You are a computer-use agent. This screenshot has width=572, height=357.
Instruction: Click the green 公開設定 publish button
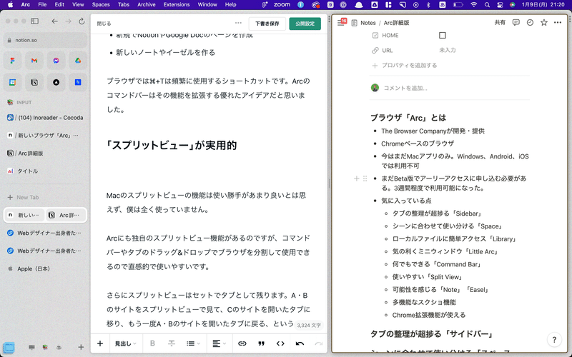[305, 24]
